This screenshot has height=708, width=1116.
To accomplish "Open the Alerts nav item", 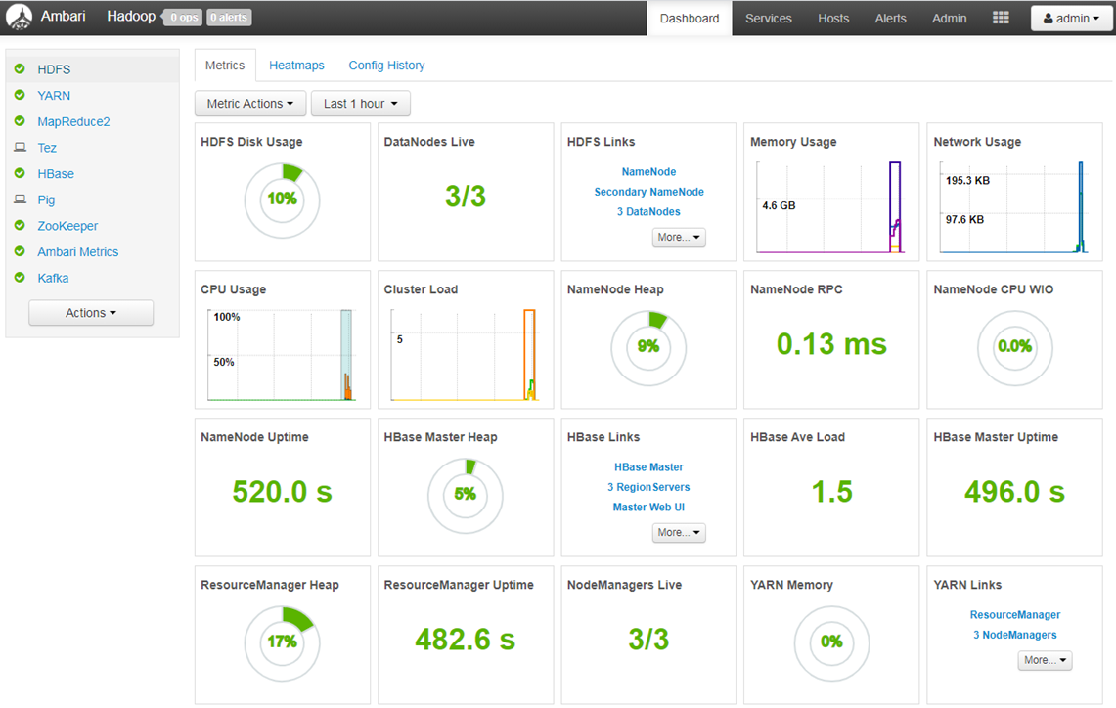I will point(891,19).
